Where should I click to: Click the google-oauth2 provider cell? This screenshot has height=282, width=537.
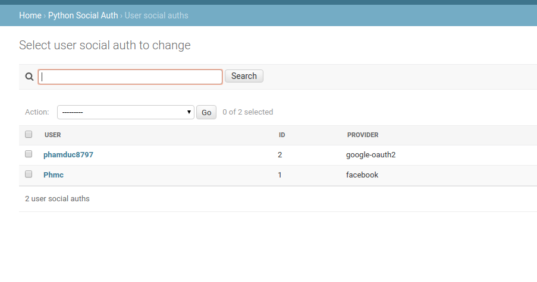[371, 155]
